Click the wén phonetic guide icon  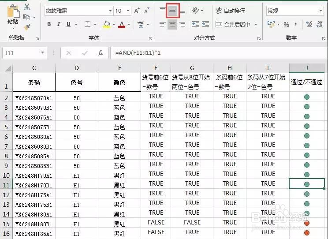point(141,24)
